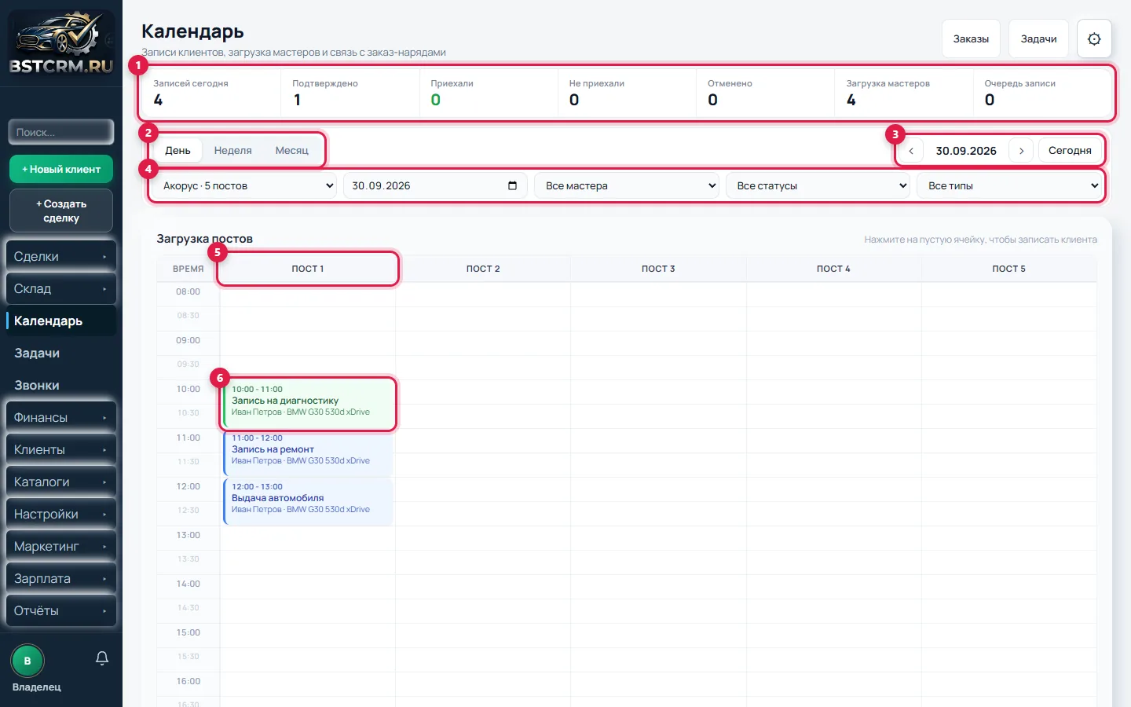
Task: Click the Подтверждено stat card
Action: pos(350,93)
